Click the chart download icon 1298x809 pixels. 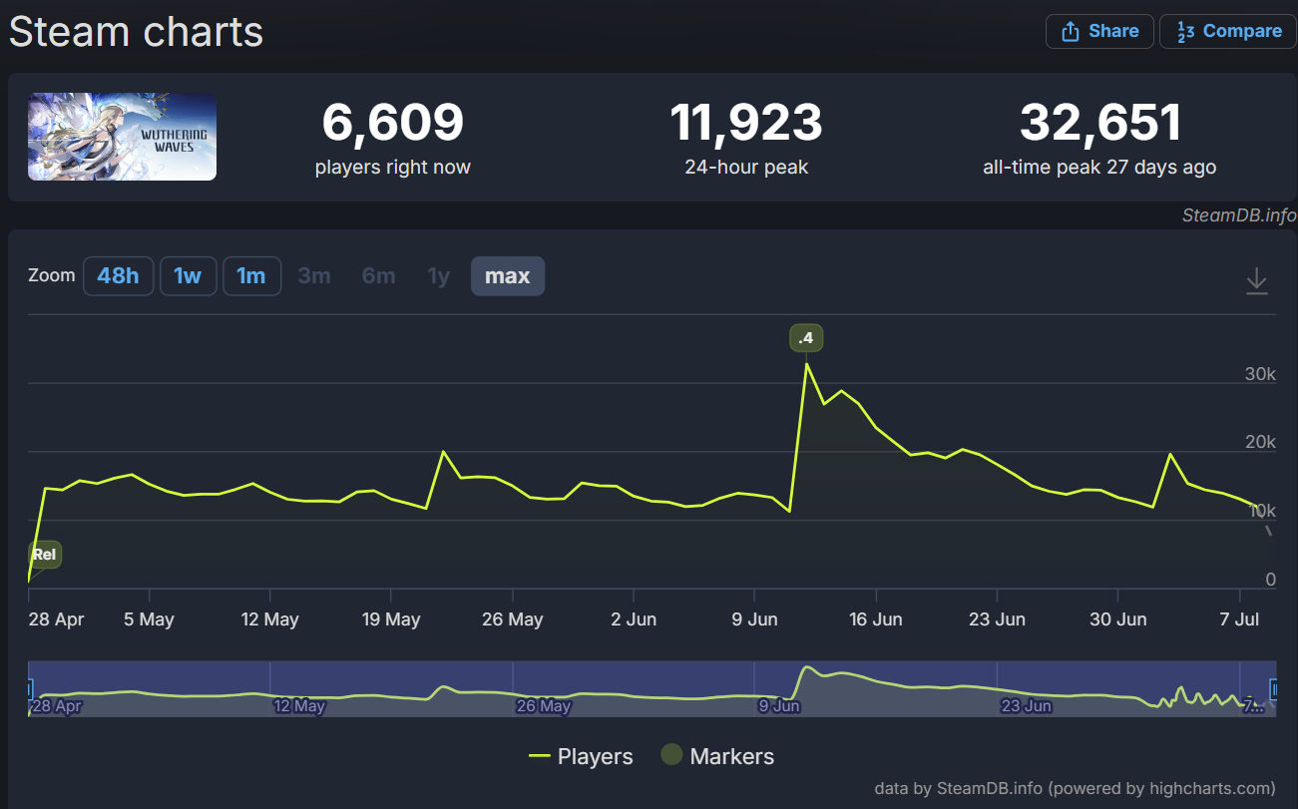point(1256,281)
